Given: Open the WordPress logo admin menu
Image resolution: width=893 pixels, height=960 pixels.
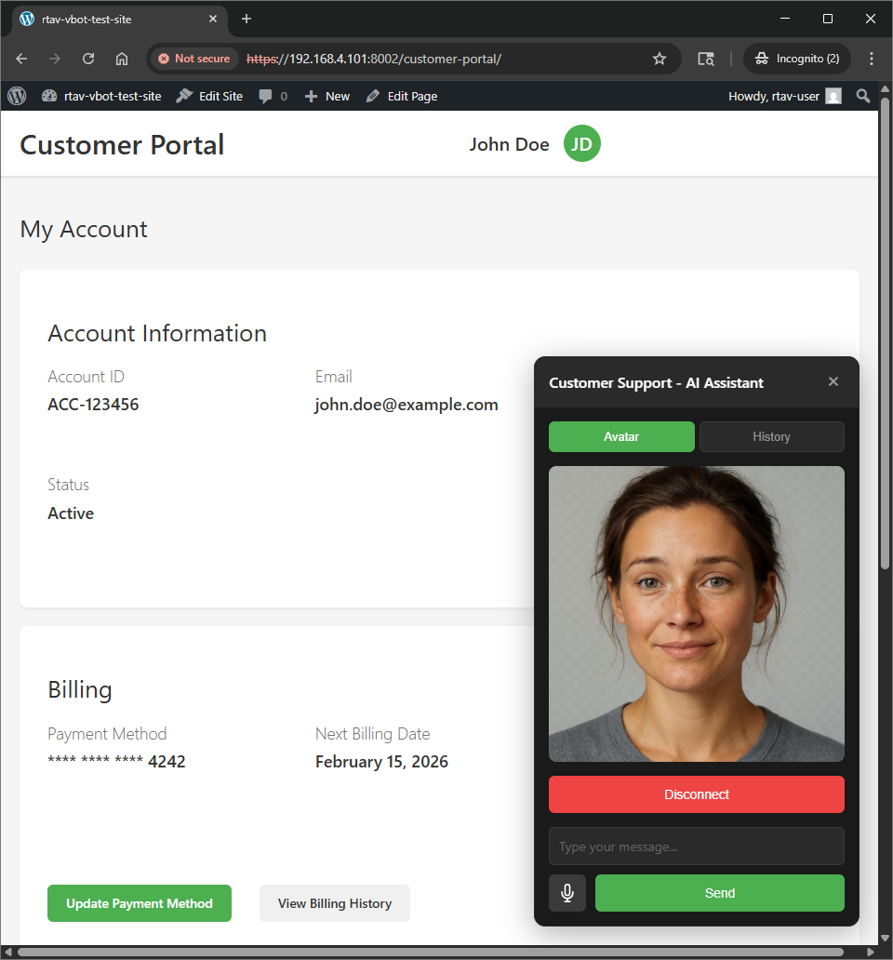Looking at the screenshot, I should coord(17,96).
